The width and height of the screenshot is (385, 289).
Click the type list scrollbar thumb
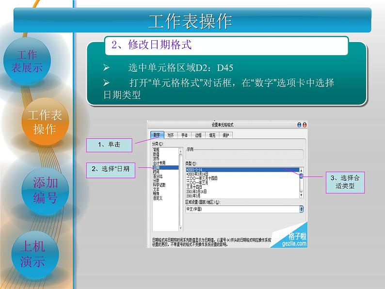point(301,176)
